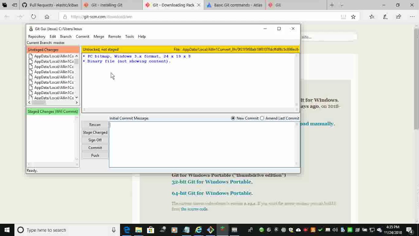Open 'the source code' link on the page
The width and height of the screenshot is (419, 236).
click(194, 209)
